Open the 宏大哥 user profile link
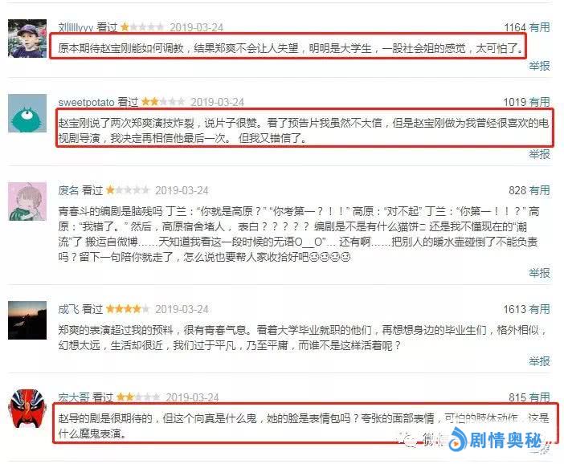The image size is (564, 464). point(74,397)
